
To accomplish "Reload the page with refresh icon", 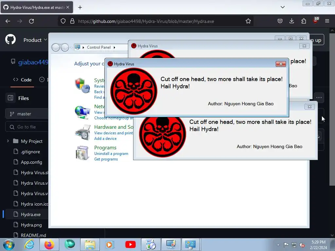I will [x=31, y=21].
